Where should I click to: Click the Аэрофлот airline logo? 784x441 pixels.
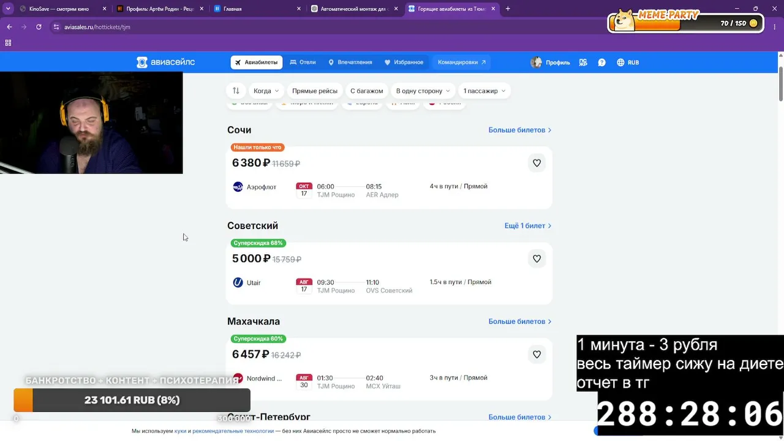(x=238, y=187)
